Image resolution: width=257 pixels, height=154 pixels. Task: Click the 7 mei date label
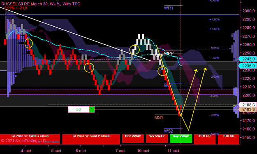tap(120, 151)
